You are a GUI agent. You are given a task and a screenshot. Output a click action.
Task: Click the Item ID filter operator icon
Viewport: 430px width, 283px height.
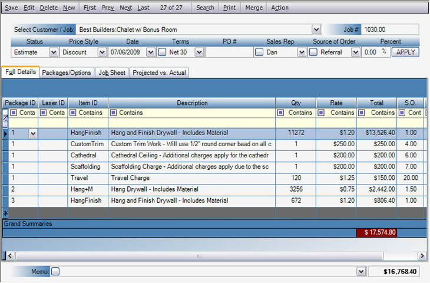point(74,113)
